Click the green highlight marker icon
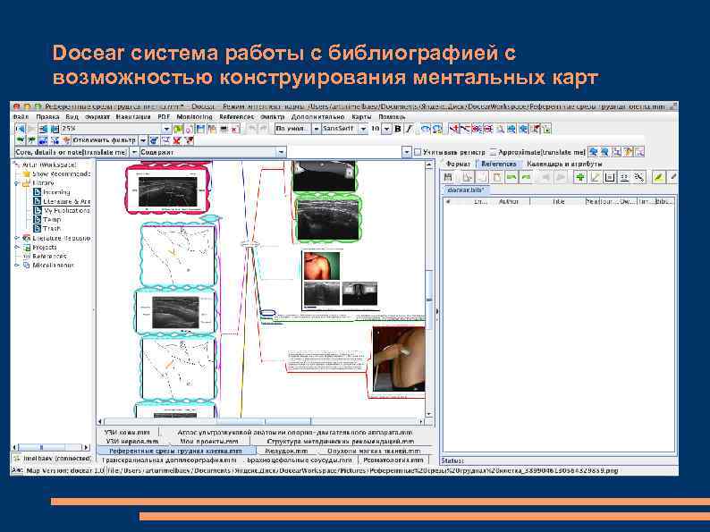Screen dimensions: 710x532 tap(659, 178)
